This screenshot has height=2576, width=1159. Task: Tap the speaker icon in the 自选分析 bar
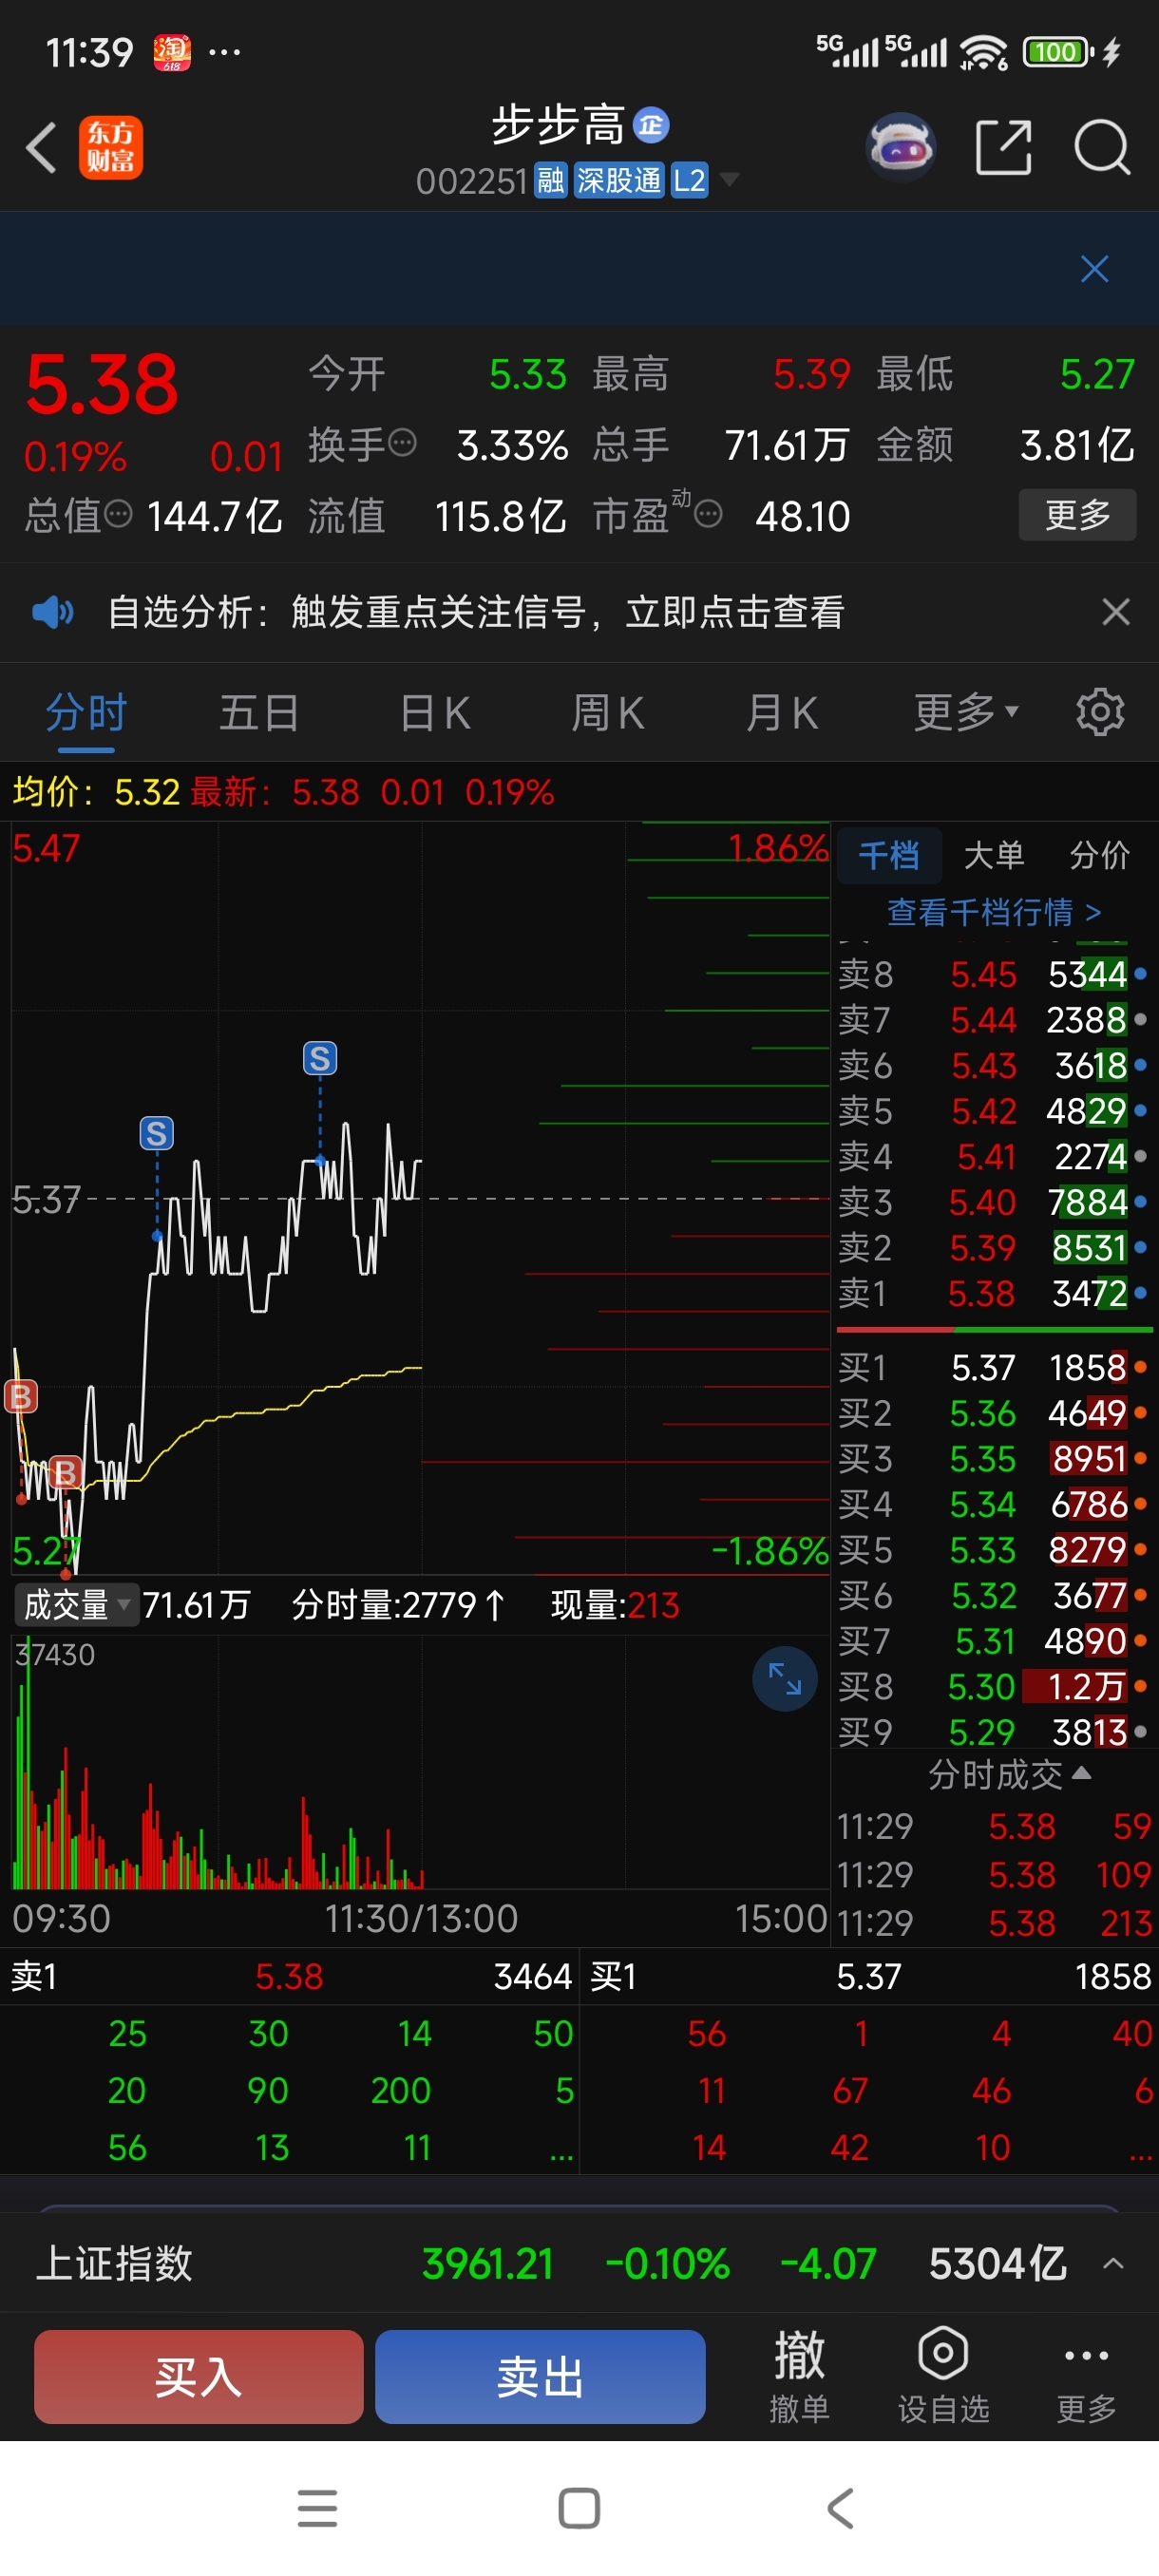[52, 611]
